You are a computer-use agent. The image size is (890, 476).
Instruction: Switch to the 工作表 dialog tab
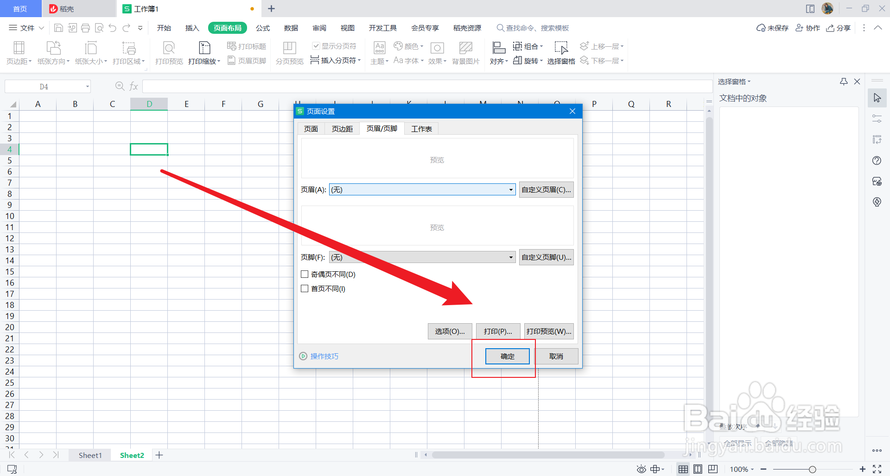(421, 129)
